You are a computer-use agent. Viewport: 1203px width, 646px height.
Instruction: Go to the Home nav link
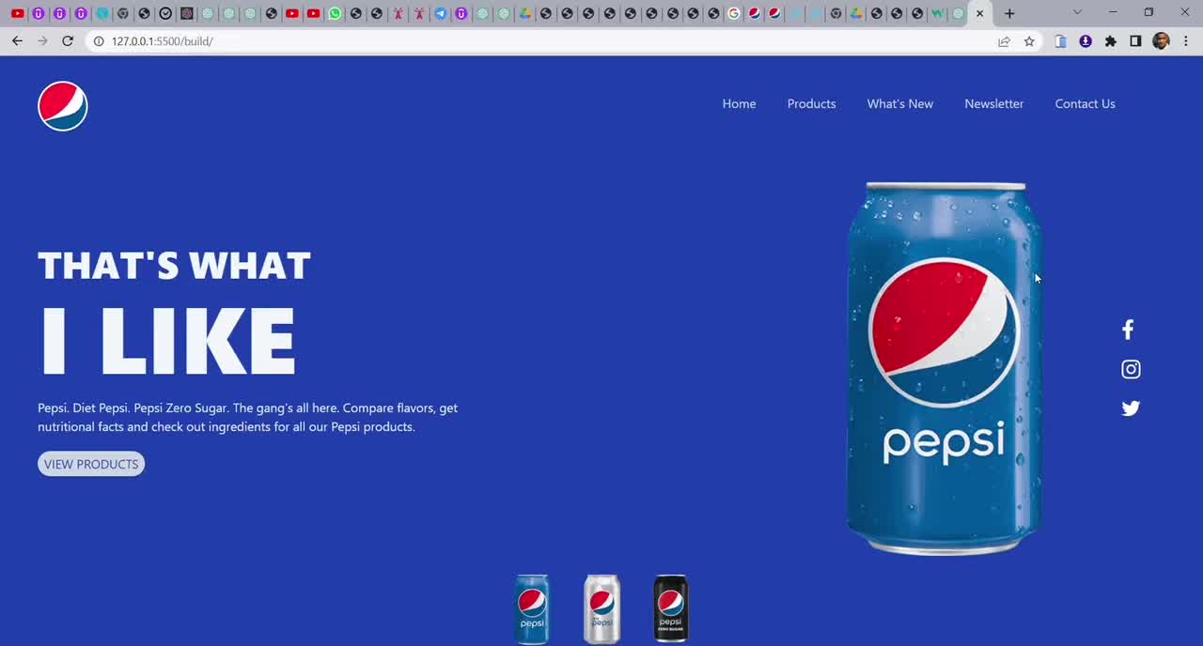coord(739,104)
